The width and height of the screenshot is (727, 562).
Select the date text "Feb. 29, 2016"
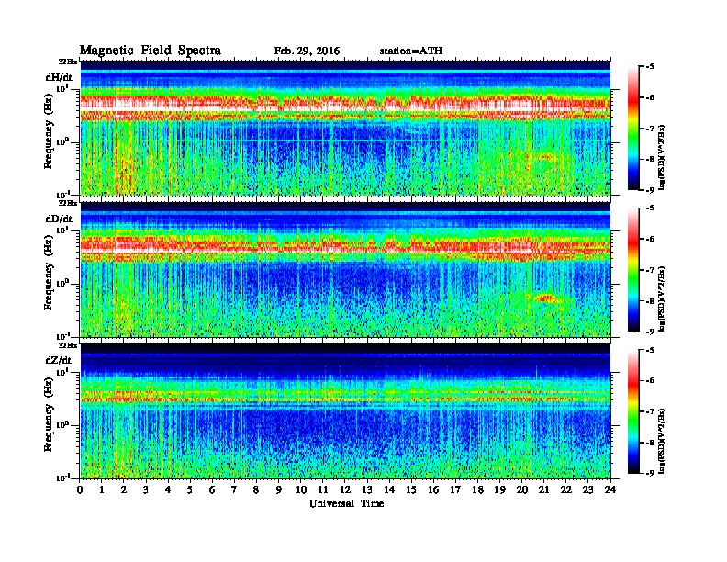[307, 51]
